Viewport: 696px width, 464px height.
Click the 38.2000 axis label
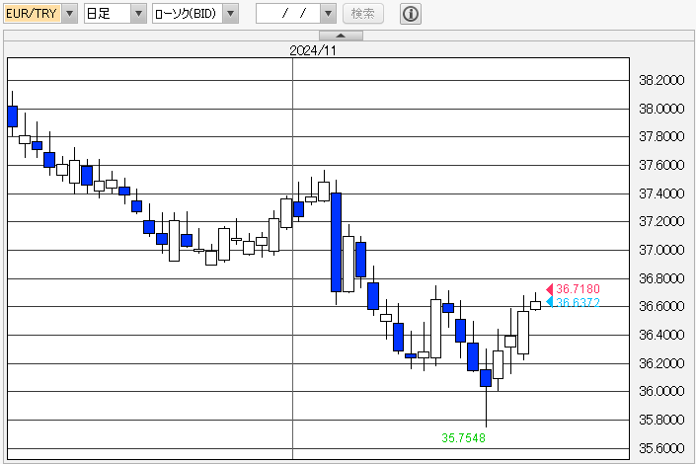661,80
